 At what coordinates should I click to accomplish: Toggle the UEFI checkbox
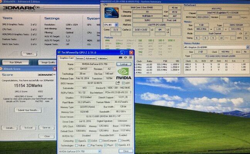(123, 83)
